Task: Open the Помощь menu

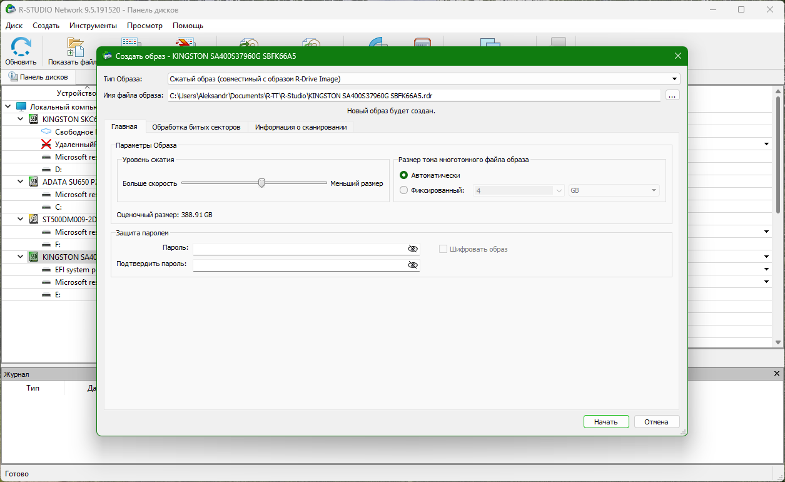Action: (188, 26)
